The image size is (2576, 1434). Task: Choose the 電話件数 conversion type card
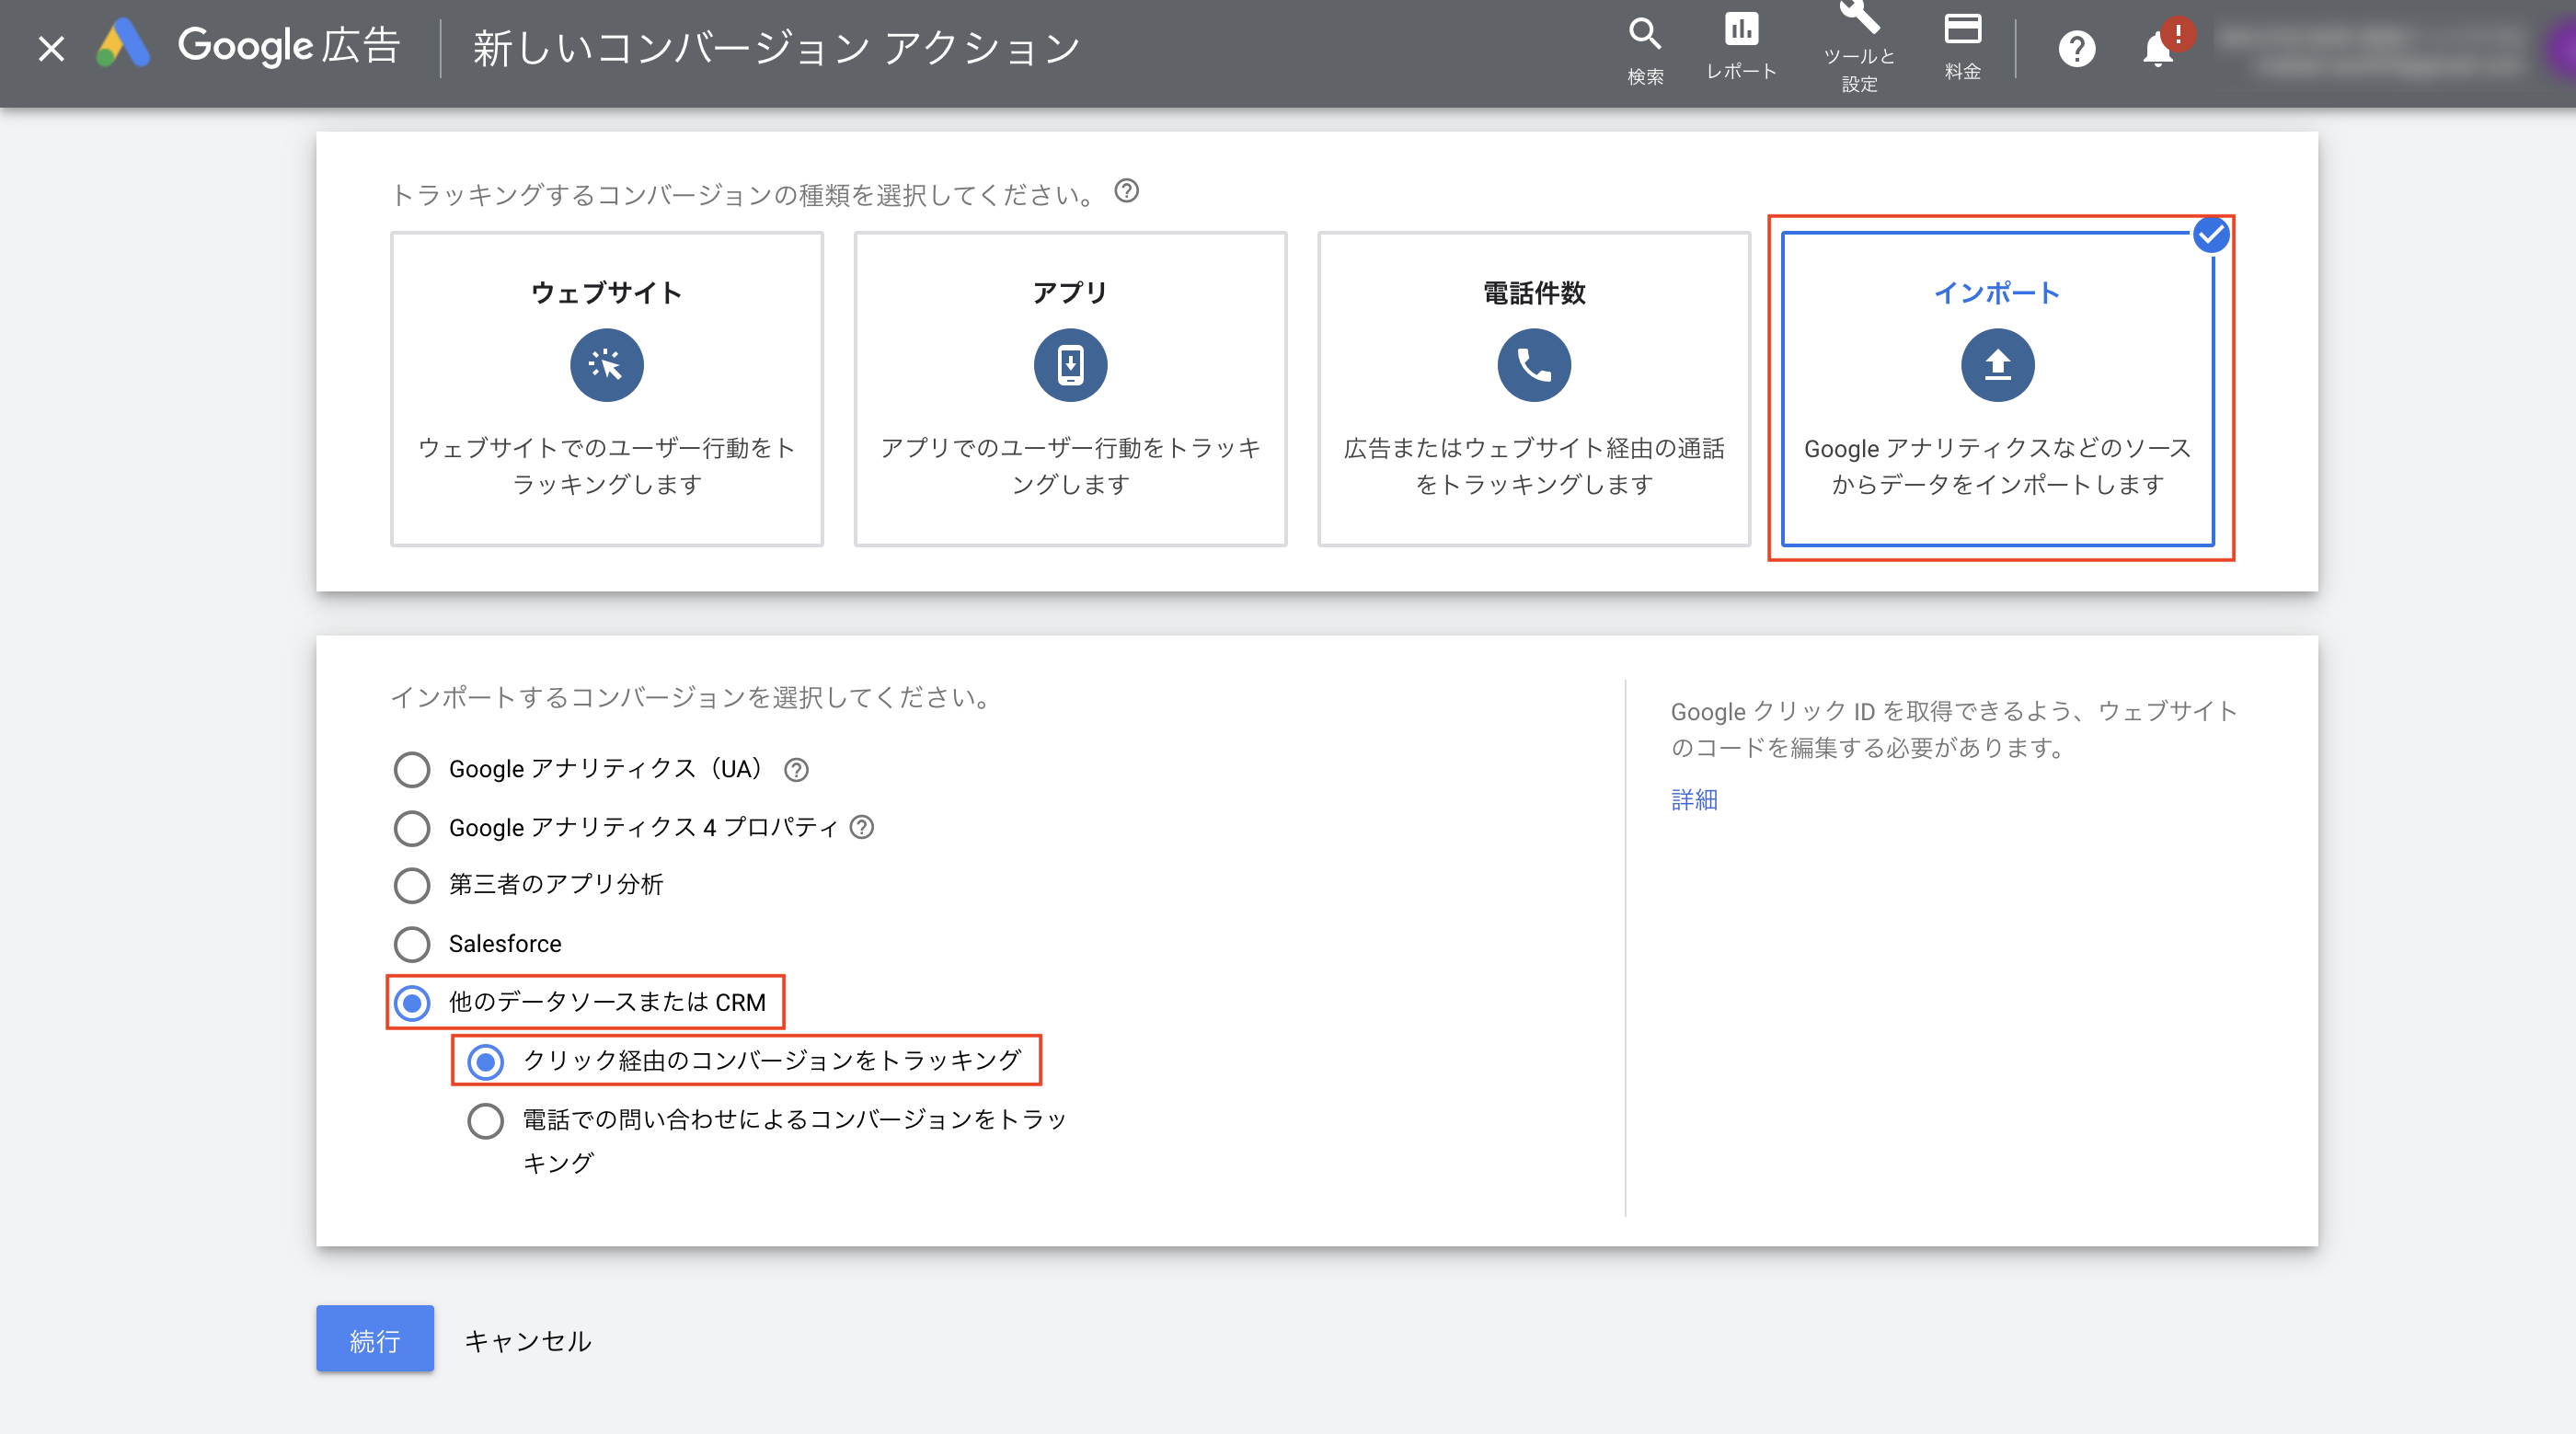[x=1534, y=389]
